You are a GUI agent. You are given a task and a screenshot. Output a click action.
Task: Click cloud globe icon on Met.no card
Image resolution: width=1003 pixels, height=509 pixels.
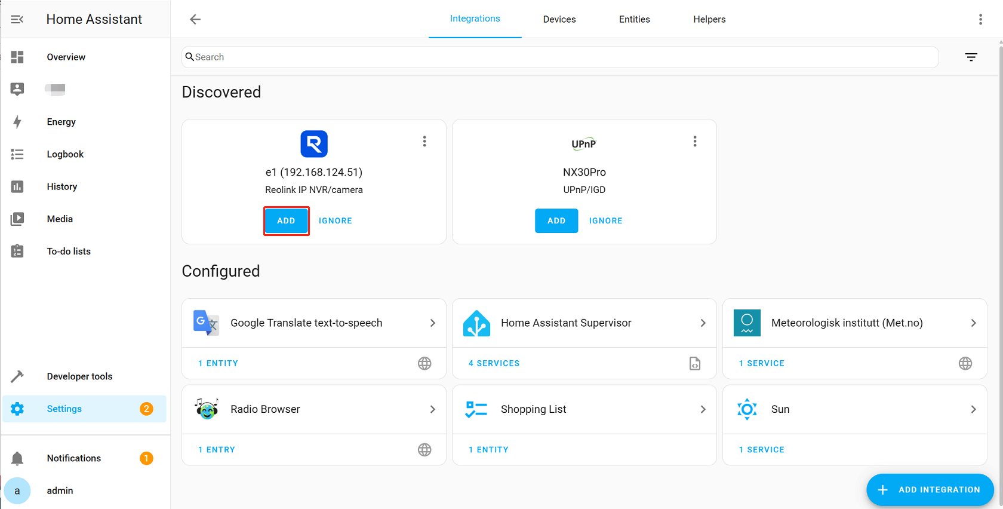point(965,363)
